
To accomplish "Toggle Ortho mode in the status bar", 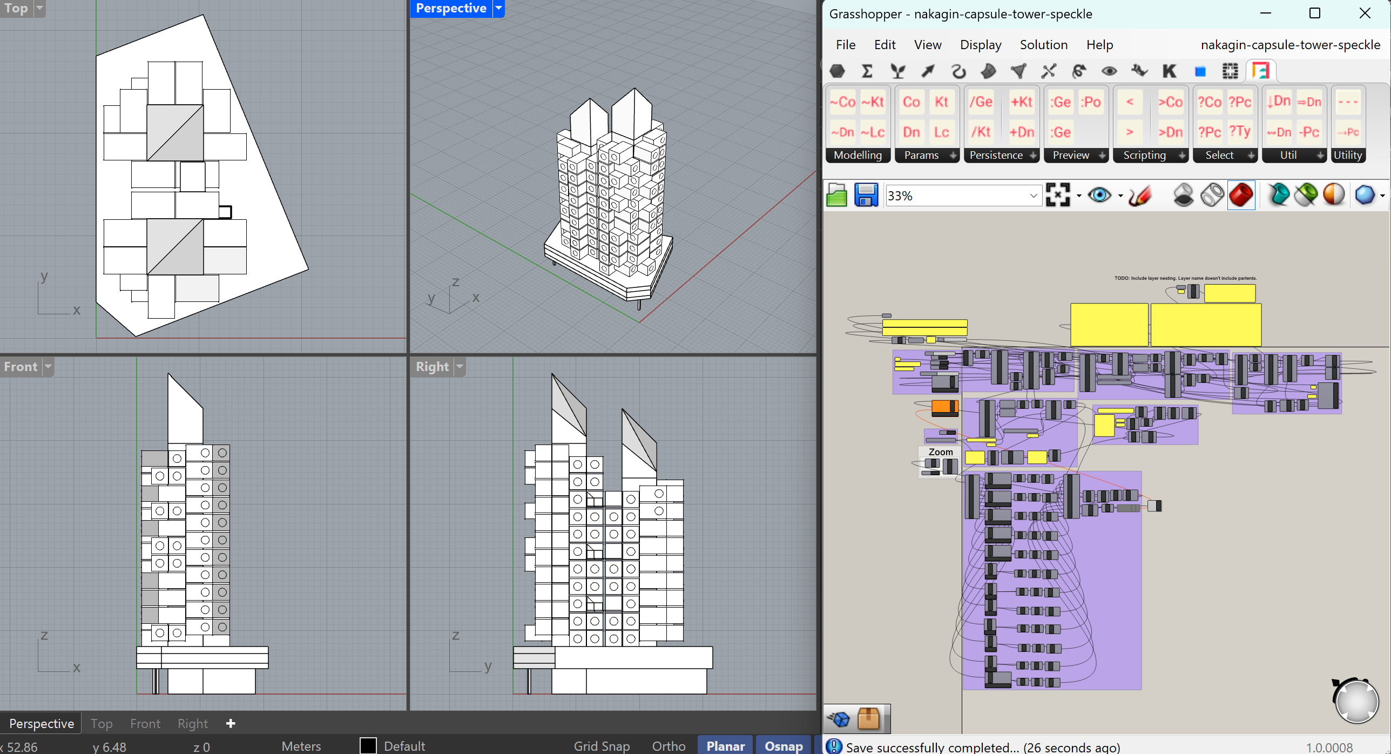I will [x=669, y=746].
